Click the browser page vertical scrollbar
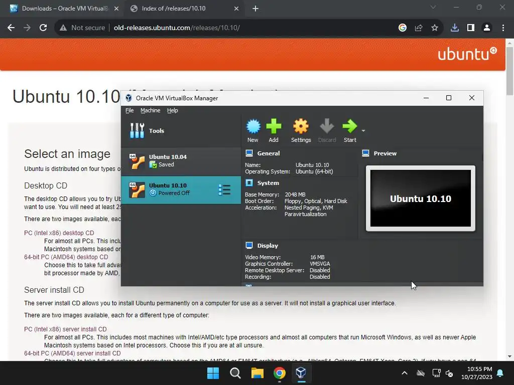 510,71
